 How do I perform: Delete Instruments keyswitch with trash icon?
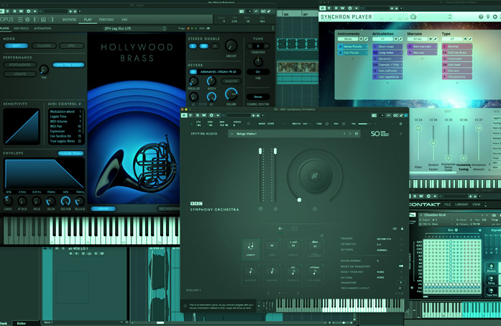[x=361, y=39]
